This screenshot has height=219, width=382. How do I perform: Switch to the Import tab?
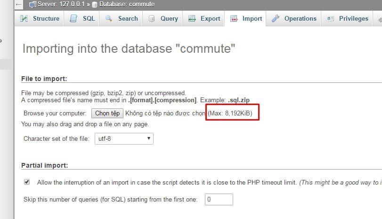pyautogui.click(x=245, y=18)
